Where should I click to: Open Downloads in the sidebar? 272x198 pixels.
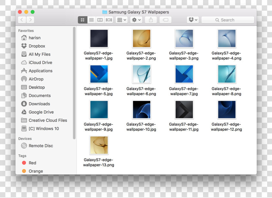click(35, 104)
